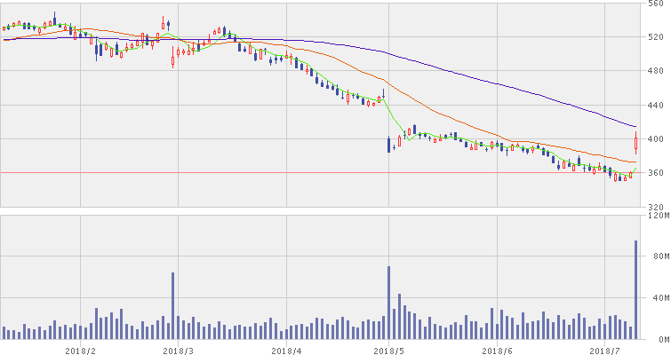Screen dimensions: 671x355
Task: Click the 120M volume axis label
Action: click(659, 216)
